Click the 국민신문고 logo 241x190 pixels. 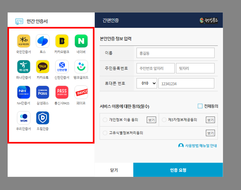click(x=209, y=21)
